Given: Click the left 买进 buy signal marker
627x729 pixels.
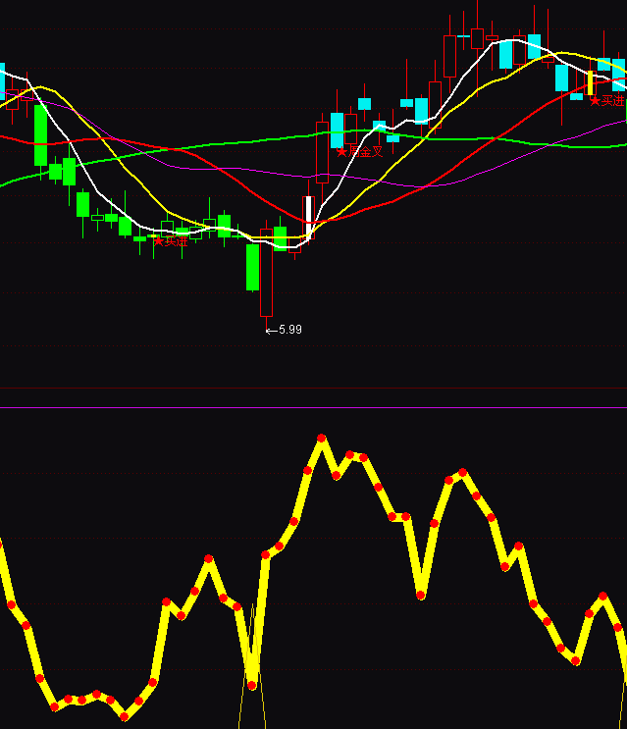Looking at the screenshot, I should pos(171,241).
